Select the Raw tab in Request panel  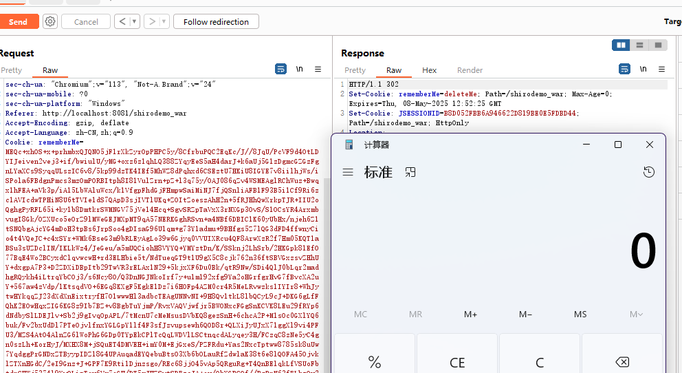50,70
